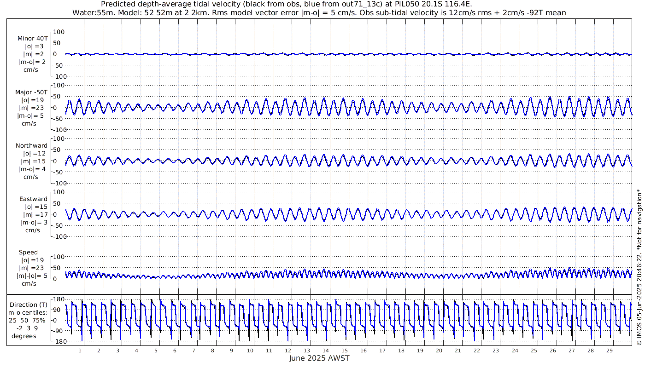Click x-axis day tick label '15'
Screen dimensions: 645x368
click(x=345, y=351)
